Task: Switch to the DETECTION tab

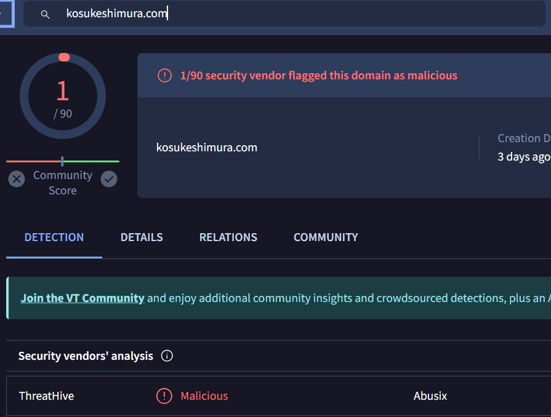Action: coord(54,237)
